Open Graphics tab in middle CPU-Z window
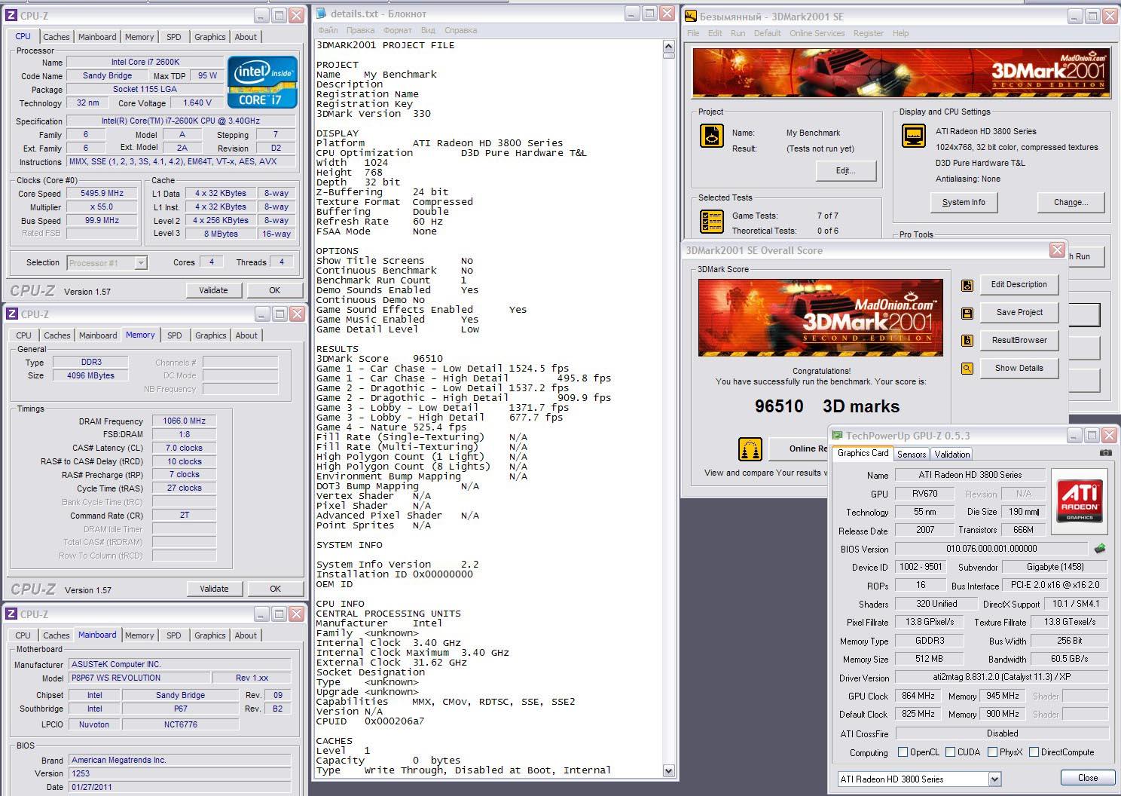The height and width of the screenshot is (796, 1121). coord(210,335)
